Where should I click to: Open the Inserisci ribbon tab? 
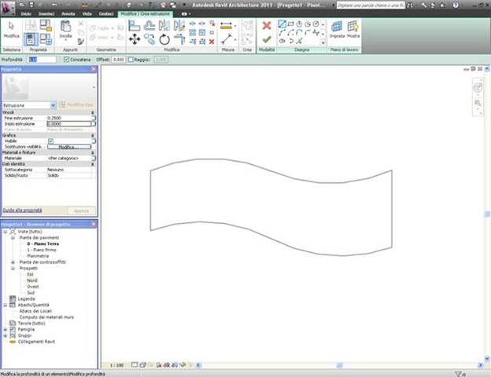47,14
